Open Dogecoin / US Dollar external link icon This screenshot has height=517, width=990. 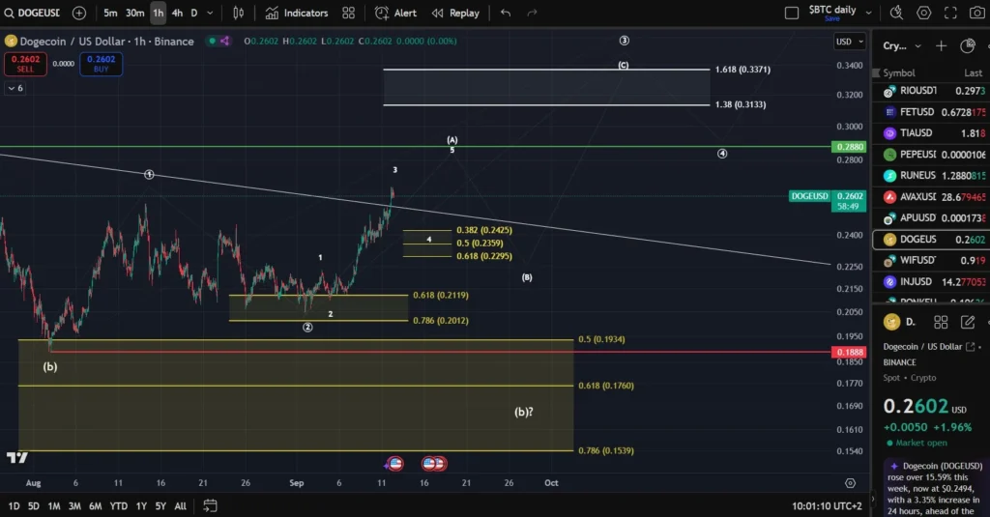pyautogui.click(x=971, y=347)
